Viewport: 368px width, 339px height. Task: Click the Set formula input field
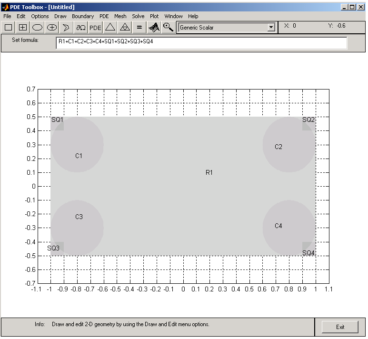tap(201, 43)
